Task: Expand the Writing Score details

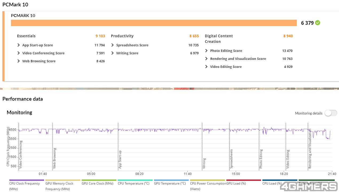Action: coord(155,53)
